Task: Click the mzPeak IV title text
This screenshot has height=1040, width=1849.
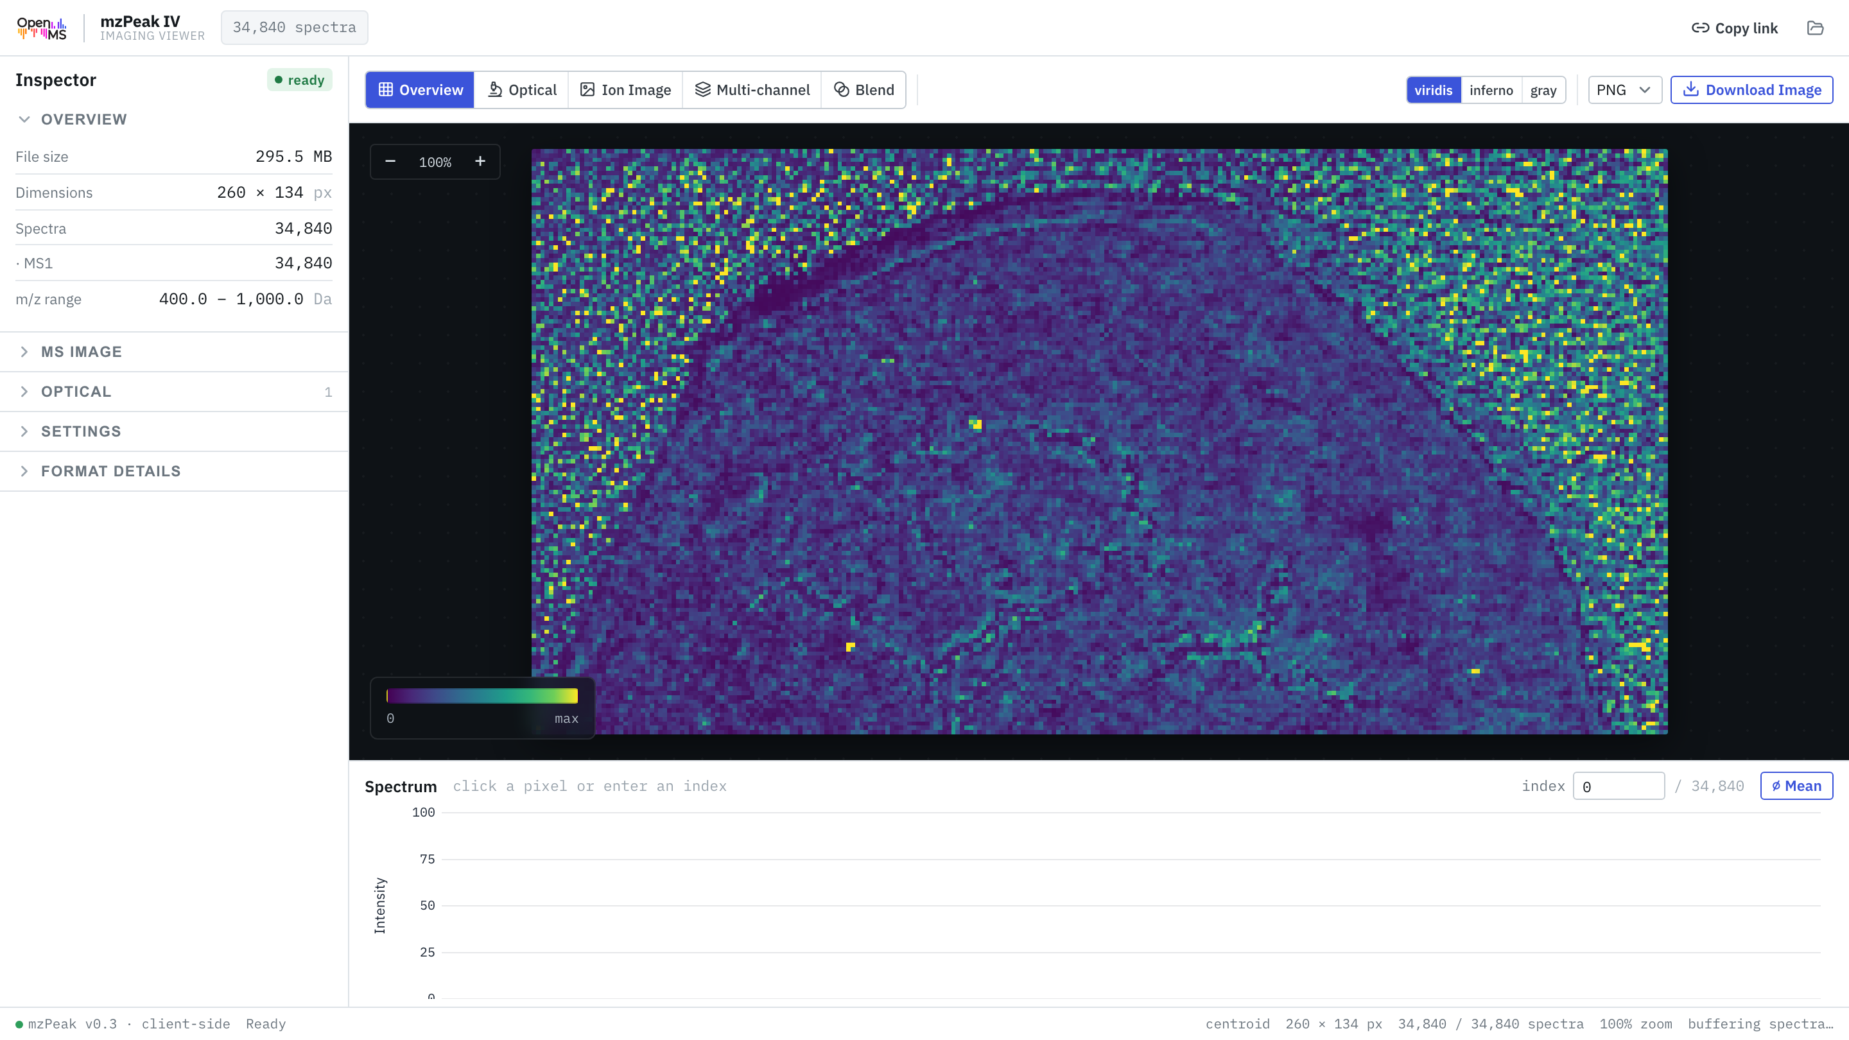Action: point(140,22)
